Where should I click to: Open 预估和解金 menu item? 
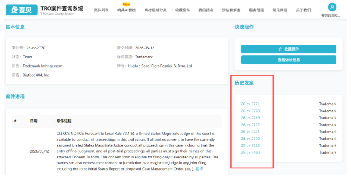(232, 10)
